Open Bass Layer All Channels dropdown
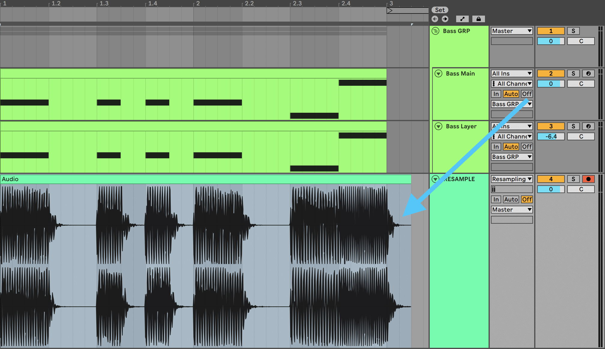605x349 pixels. (x=512, y=136)
